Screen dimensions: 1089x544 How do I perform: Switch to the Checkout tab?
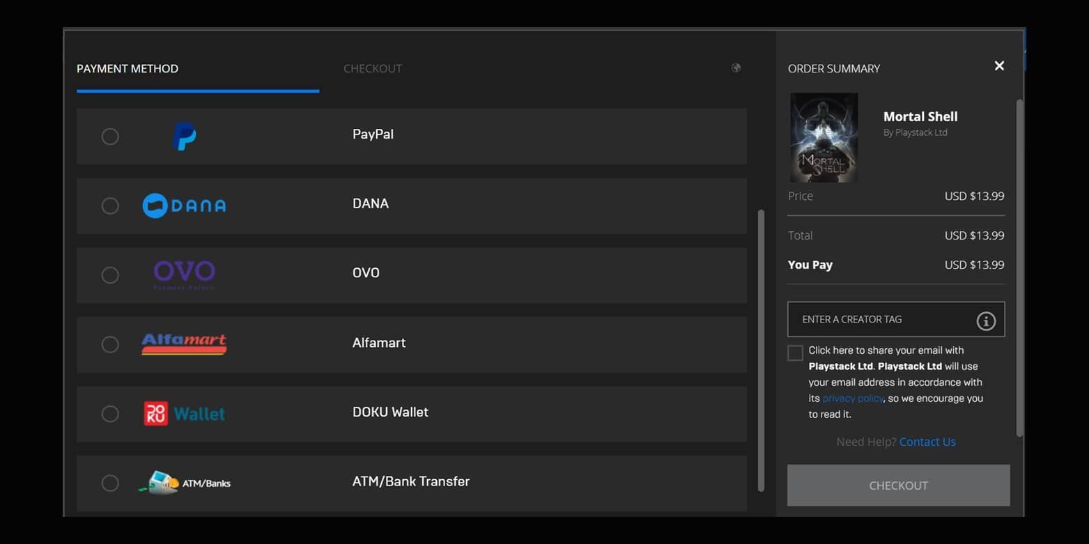[373, 68]
